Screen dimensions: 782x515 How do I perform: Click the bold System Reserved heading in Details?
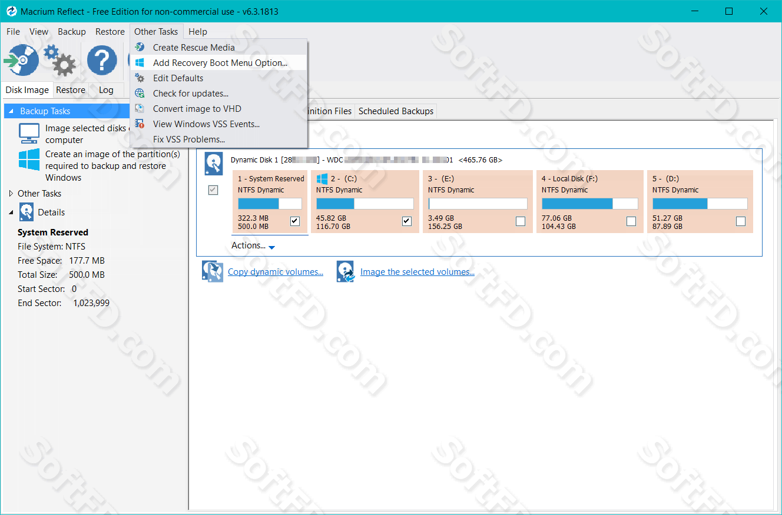tap(53, 232)
